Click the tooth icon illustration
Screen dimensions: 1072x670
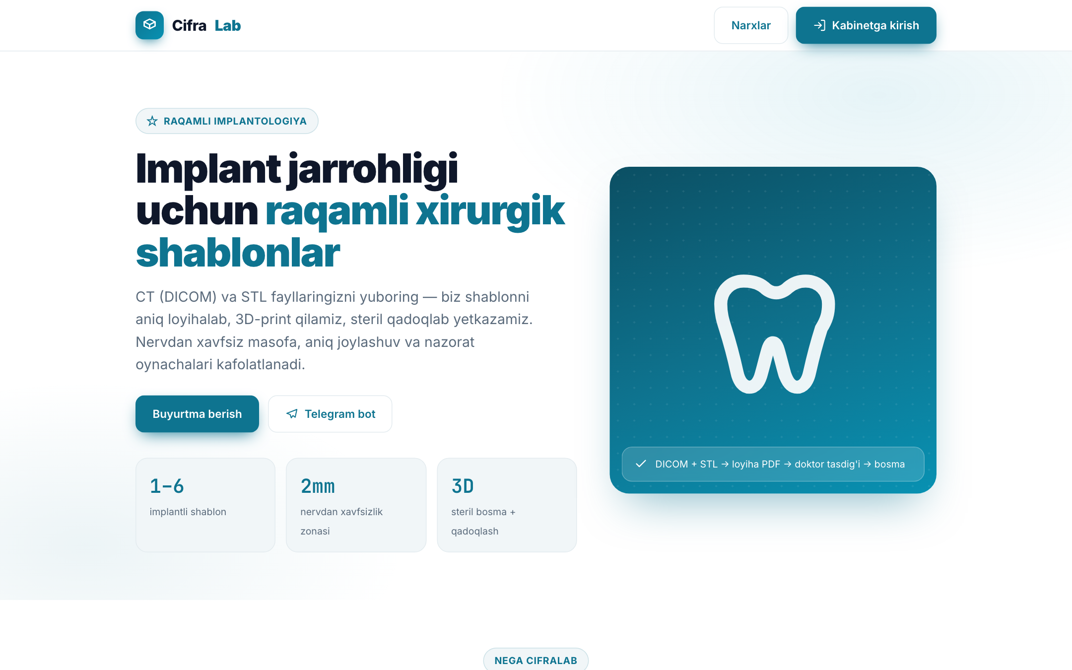click(x=774, y=334)
